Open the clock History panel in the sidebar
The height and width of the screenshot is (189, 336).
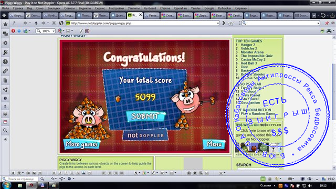(5, 62)
